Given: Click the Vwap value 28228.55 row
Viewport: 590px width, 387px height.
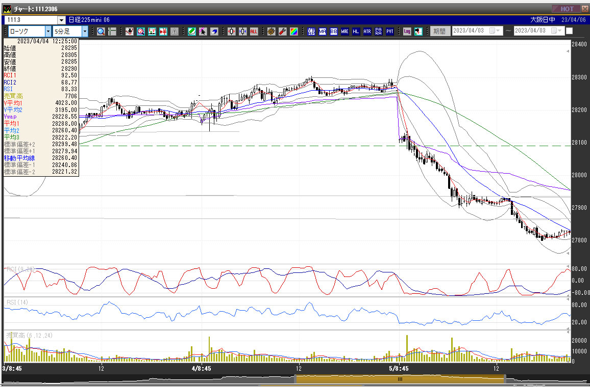Looking at the screenshot, I should [x=41, y=117].
